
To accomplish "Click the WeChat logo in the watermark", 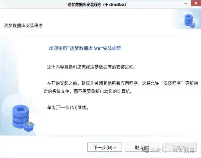I will click(x=146, y=150).
